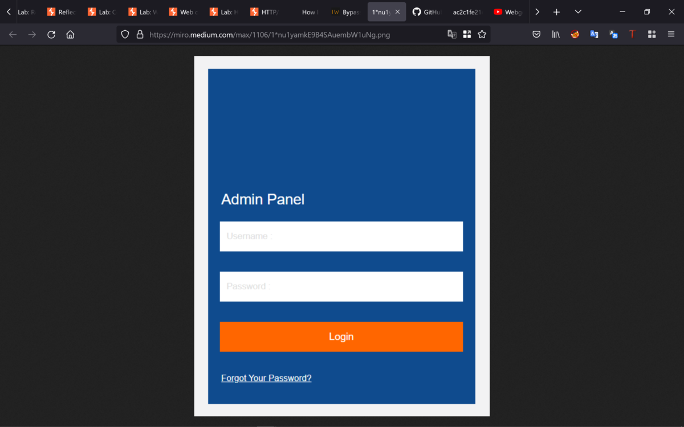Restore down the browser window
The height and width of the screenshot is (427, 684).
(x=647, y=12)
